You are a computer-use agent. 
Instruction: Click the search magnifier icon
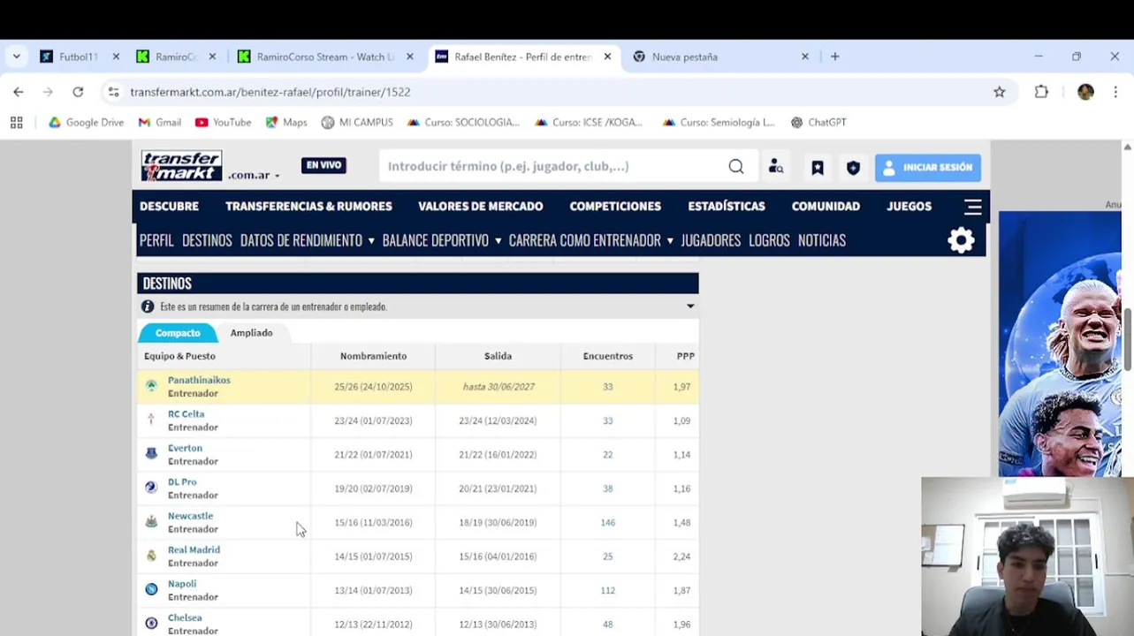coord(736,166)
